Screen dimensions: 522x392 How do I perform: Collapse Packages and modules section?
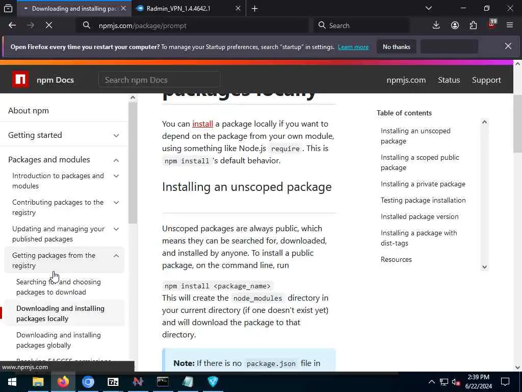[x=63, y=160]
